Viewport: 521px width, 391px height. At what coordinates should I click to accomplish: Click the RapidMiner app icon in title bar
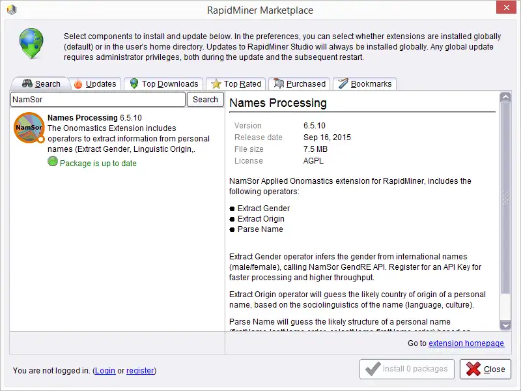pos(12,10)
